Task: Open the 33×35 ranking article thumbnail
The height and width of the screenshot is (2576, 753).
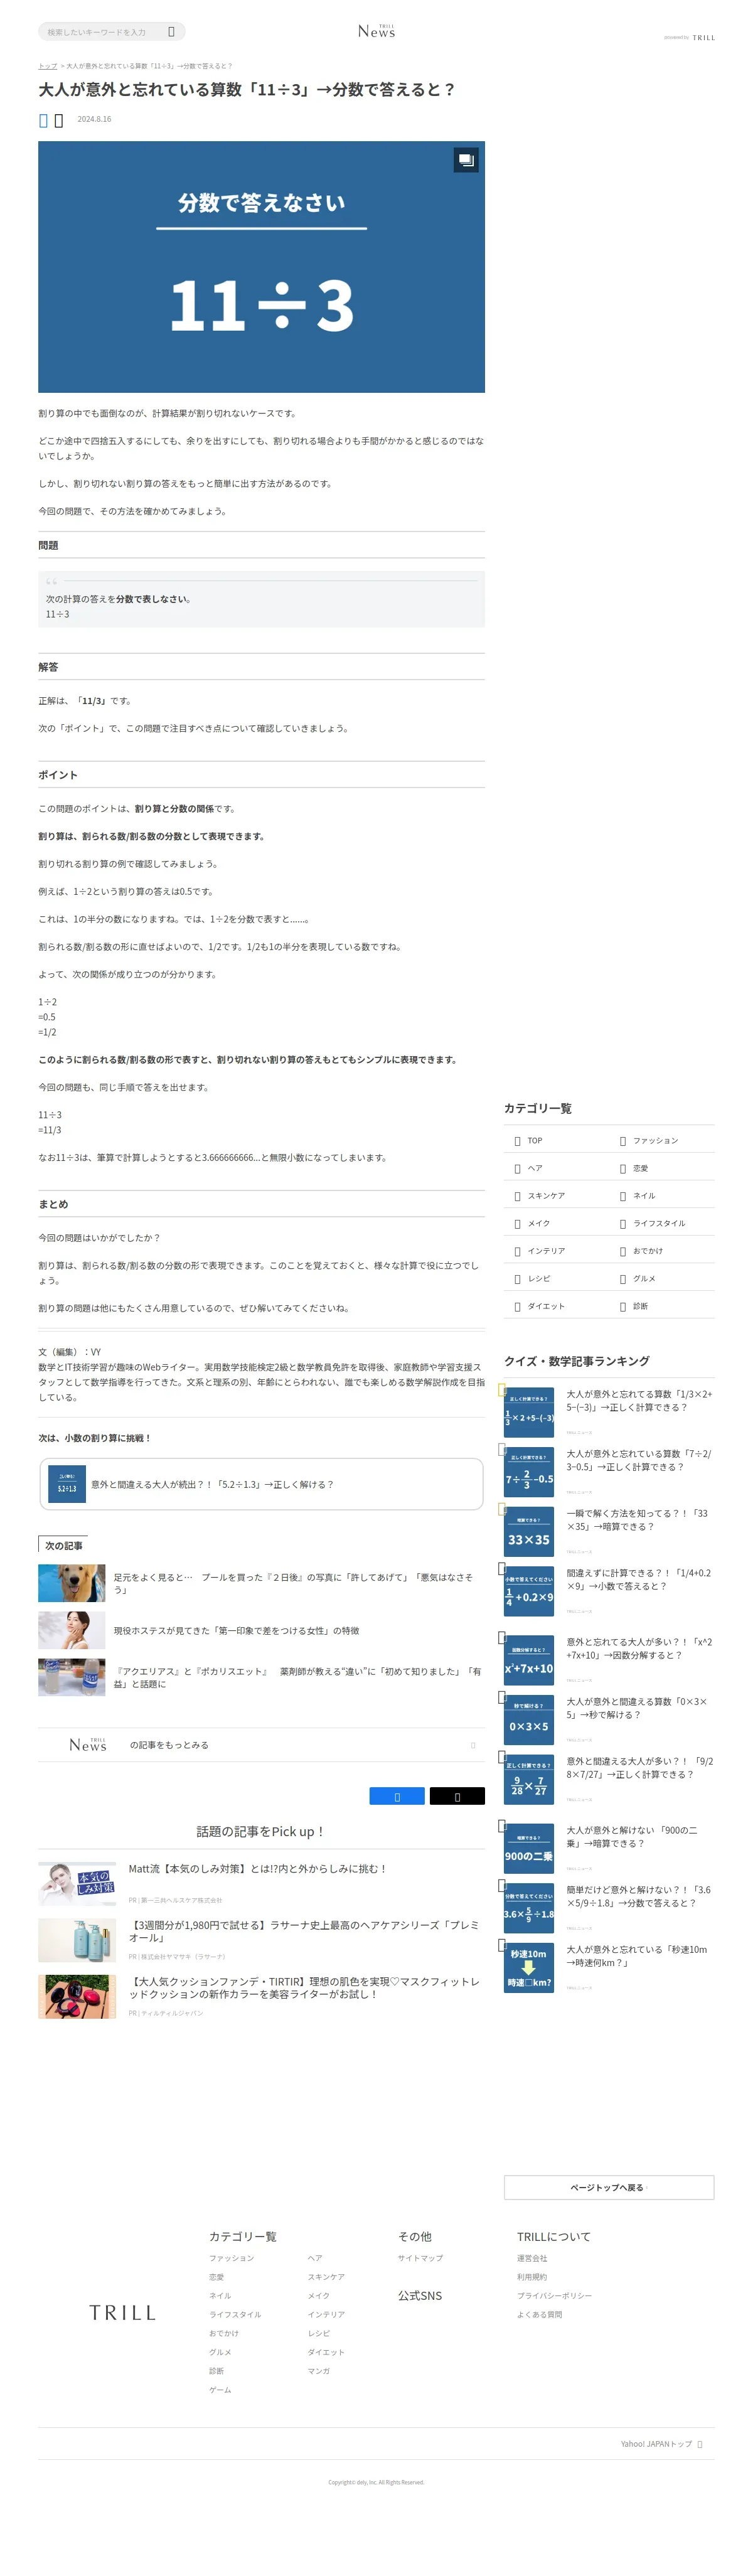Action: click(529, 1531)
